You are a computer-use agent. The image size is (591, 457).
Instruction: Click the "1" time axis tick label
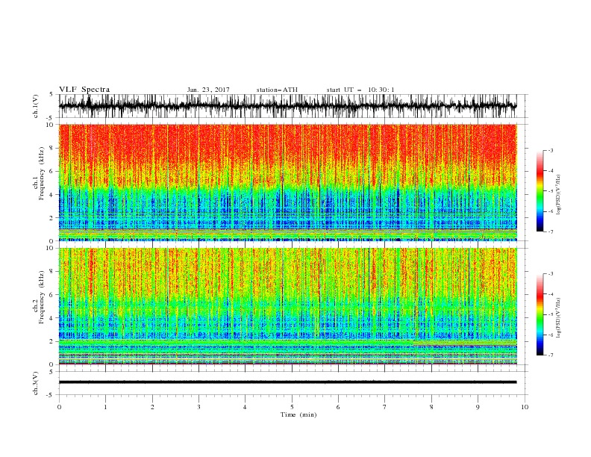[105, 407]
